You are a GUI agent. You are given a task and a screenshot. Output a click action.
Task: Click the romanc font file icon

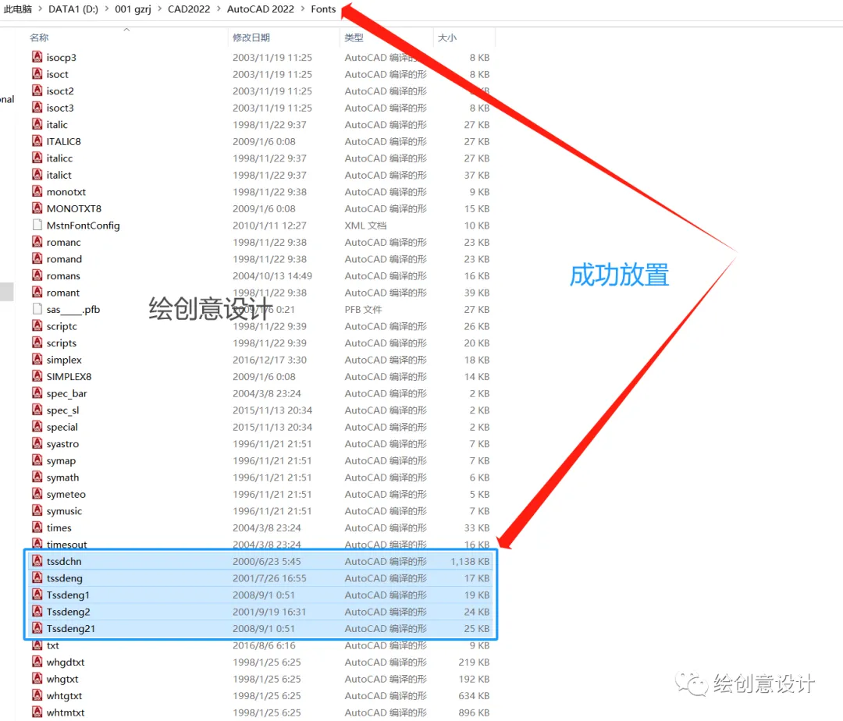pyautogui.click(x=37, y=242)
